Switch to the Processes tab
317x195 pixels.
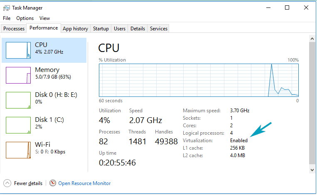tap(14, 29)
